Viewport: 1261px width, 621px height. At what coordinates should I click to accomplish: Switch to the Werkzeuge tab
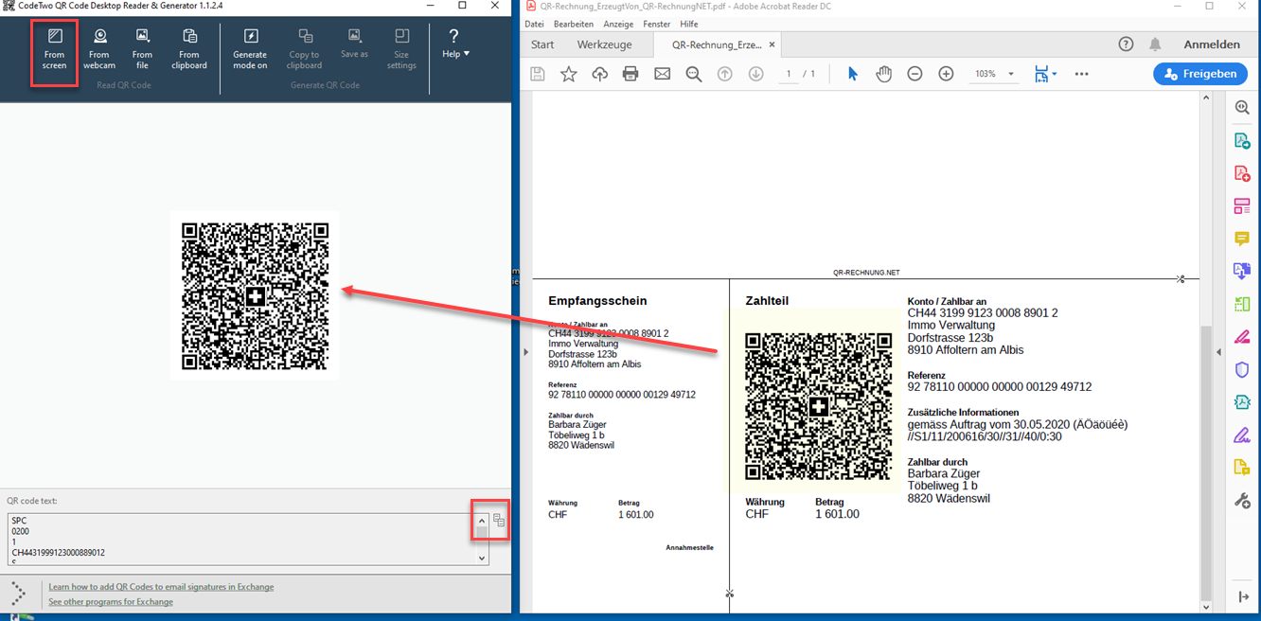605,44
